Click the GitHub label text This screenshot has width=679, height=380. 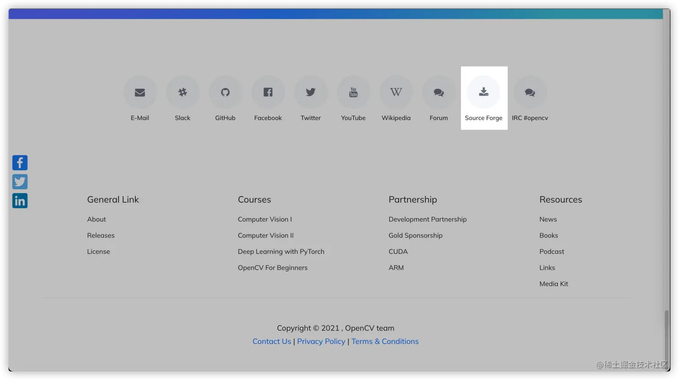[225, 118]
